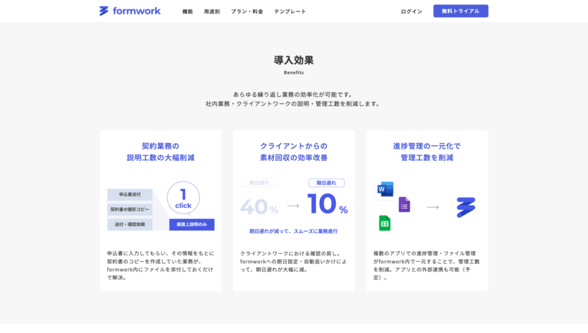This screenshot has width=588, height=333.
Task: Click the 10% 期日遅れ statistic
Action: tap(327, 203)
